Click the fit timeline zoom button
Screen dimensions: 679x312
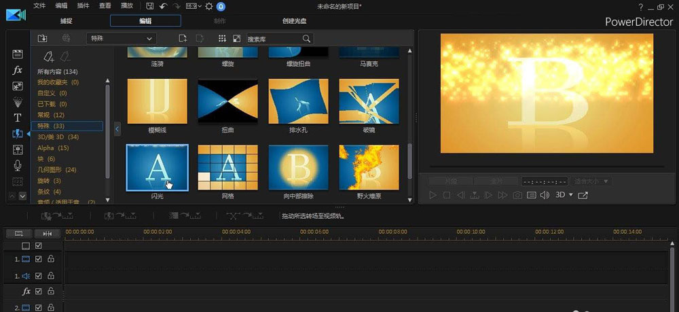click(48, 233)
